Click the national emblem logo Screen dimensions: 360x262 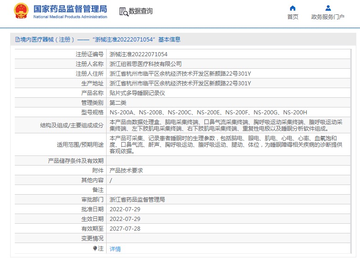[21, 11]
